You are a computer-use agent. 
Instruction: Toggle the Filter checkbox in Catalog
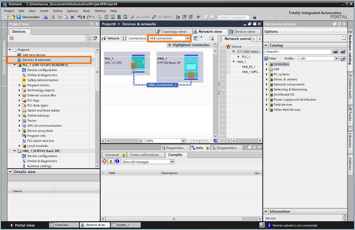(x=266, y=59)
